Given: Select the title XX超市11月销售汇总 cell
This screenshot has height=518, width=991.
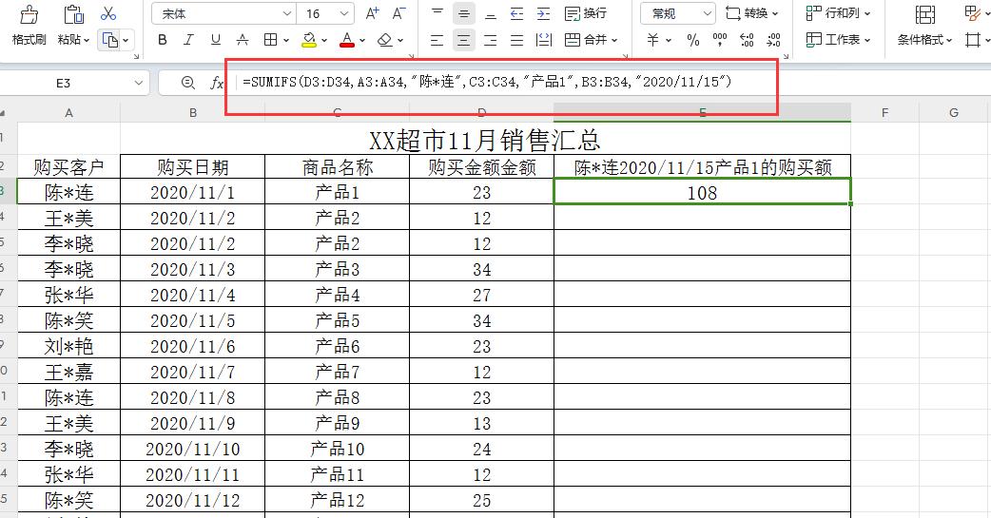Looking at the screenshot, I should pos(485,139).
